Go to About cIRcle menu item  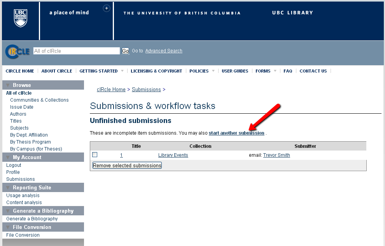click(x=57, y=71)
